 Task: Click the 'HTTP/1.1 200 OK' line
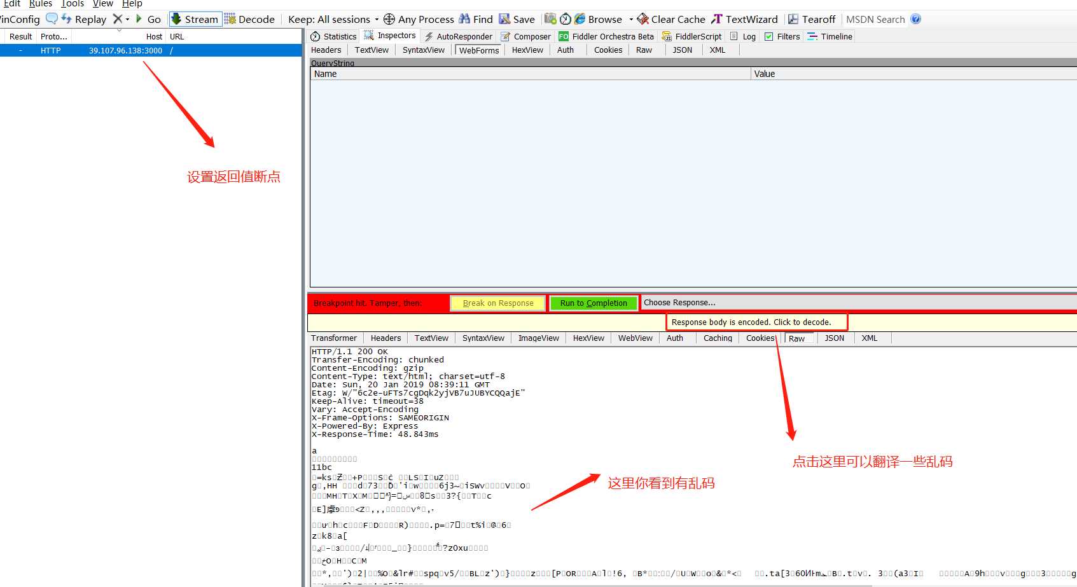point(349,352)
